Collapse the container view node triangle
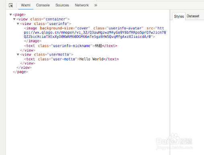 pos(14,19)
